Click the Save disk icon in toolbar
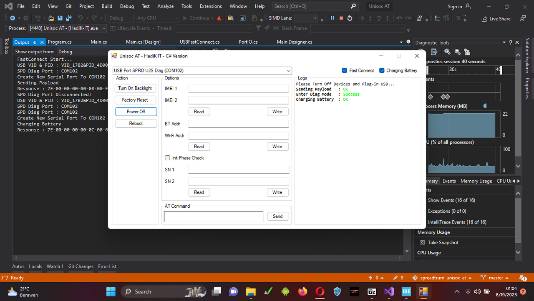This screenshot has width=534, height=301. (x=60, y=18)
